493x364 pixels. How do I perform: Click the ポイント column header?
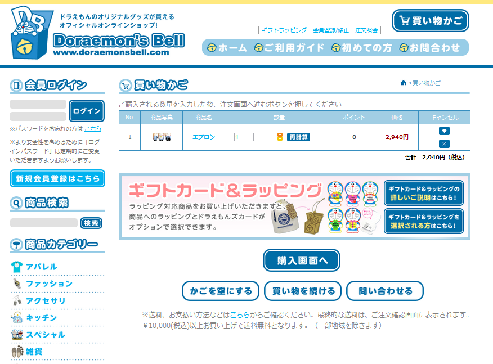tap(354, 117)
